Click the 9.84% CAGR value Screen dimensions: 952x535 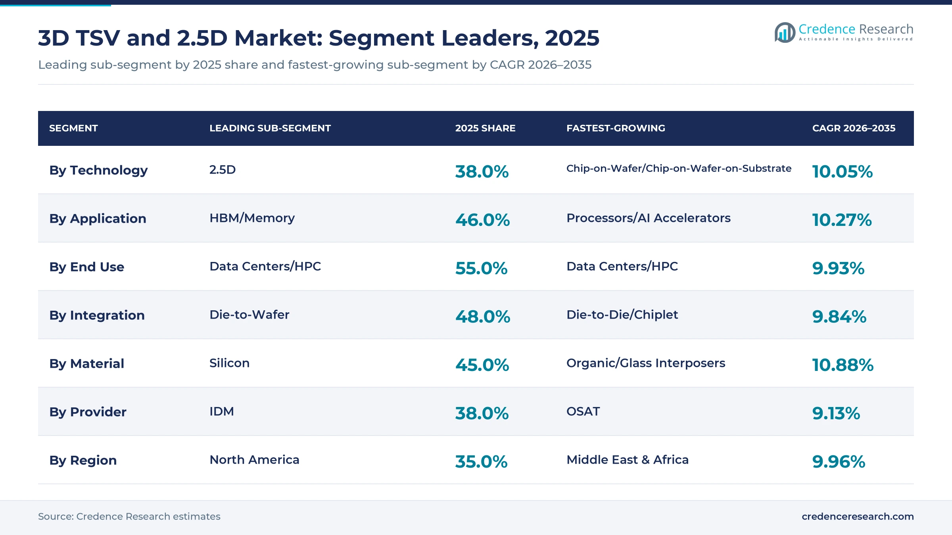839,317
